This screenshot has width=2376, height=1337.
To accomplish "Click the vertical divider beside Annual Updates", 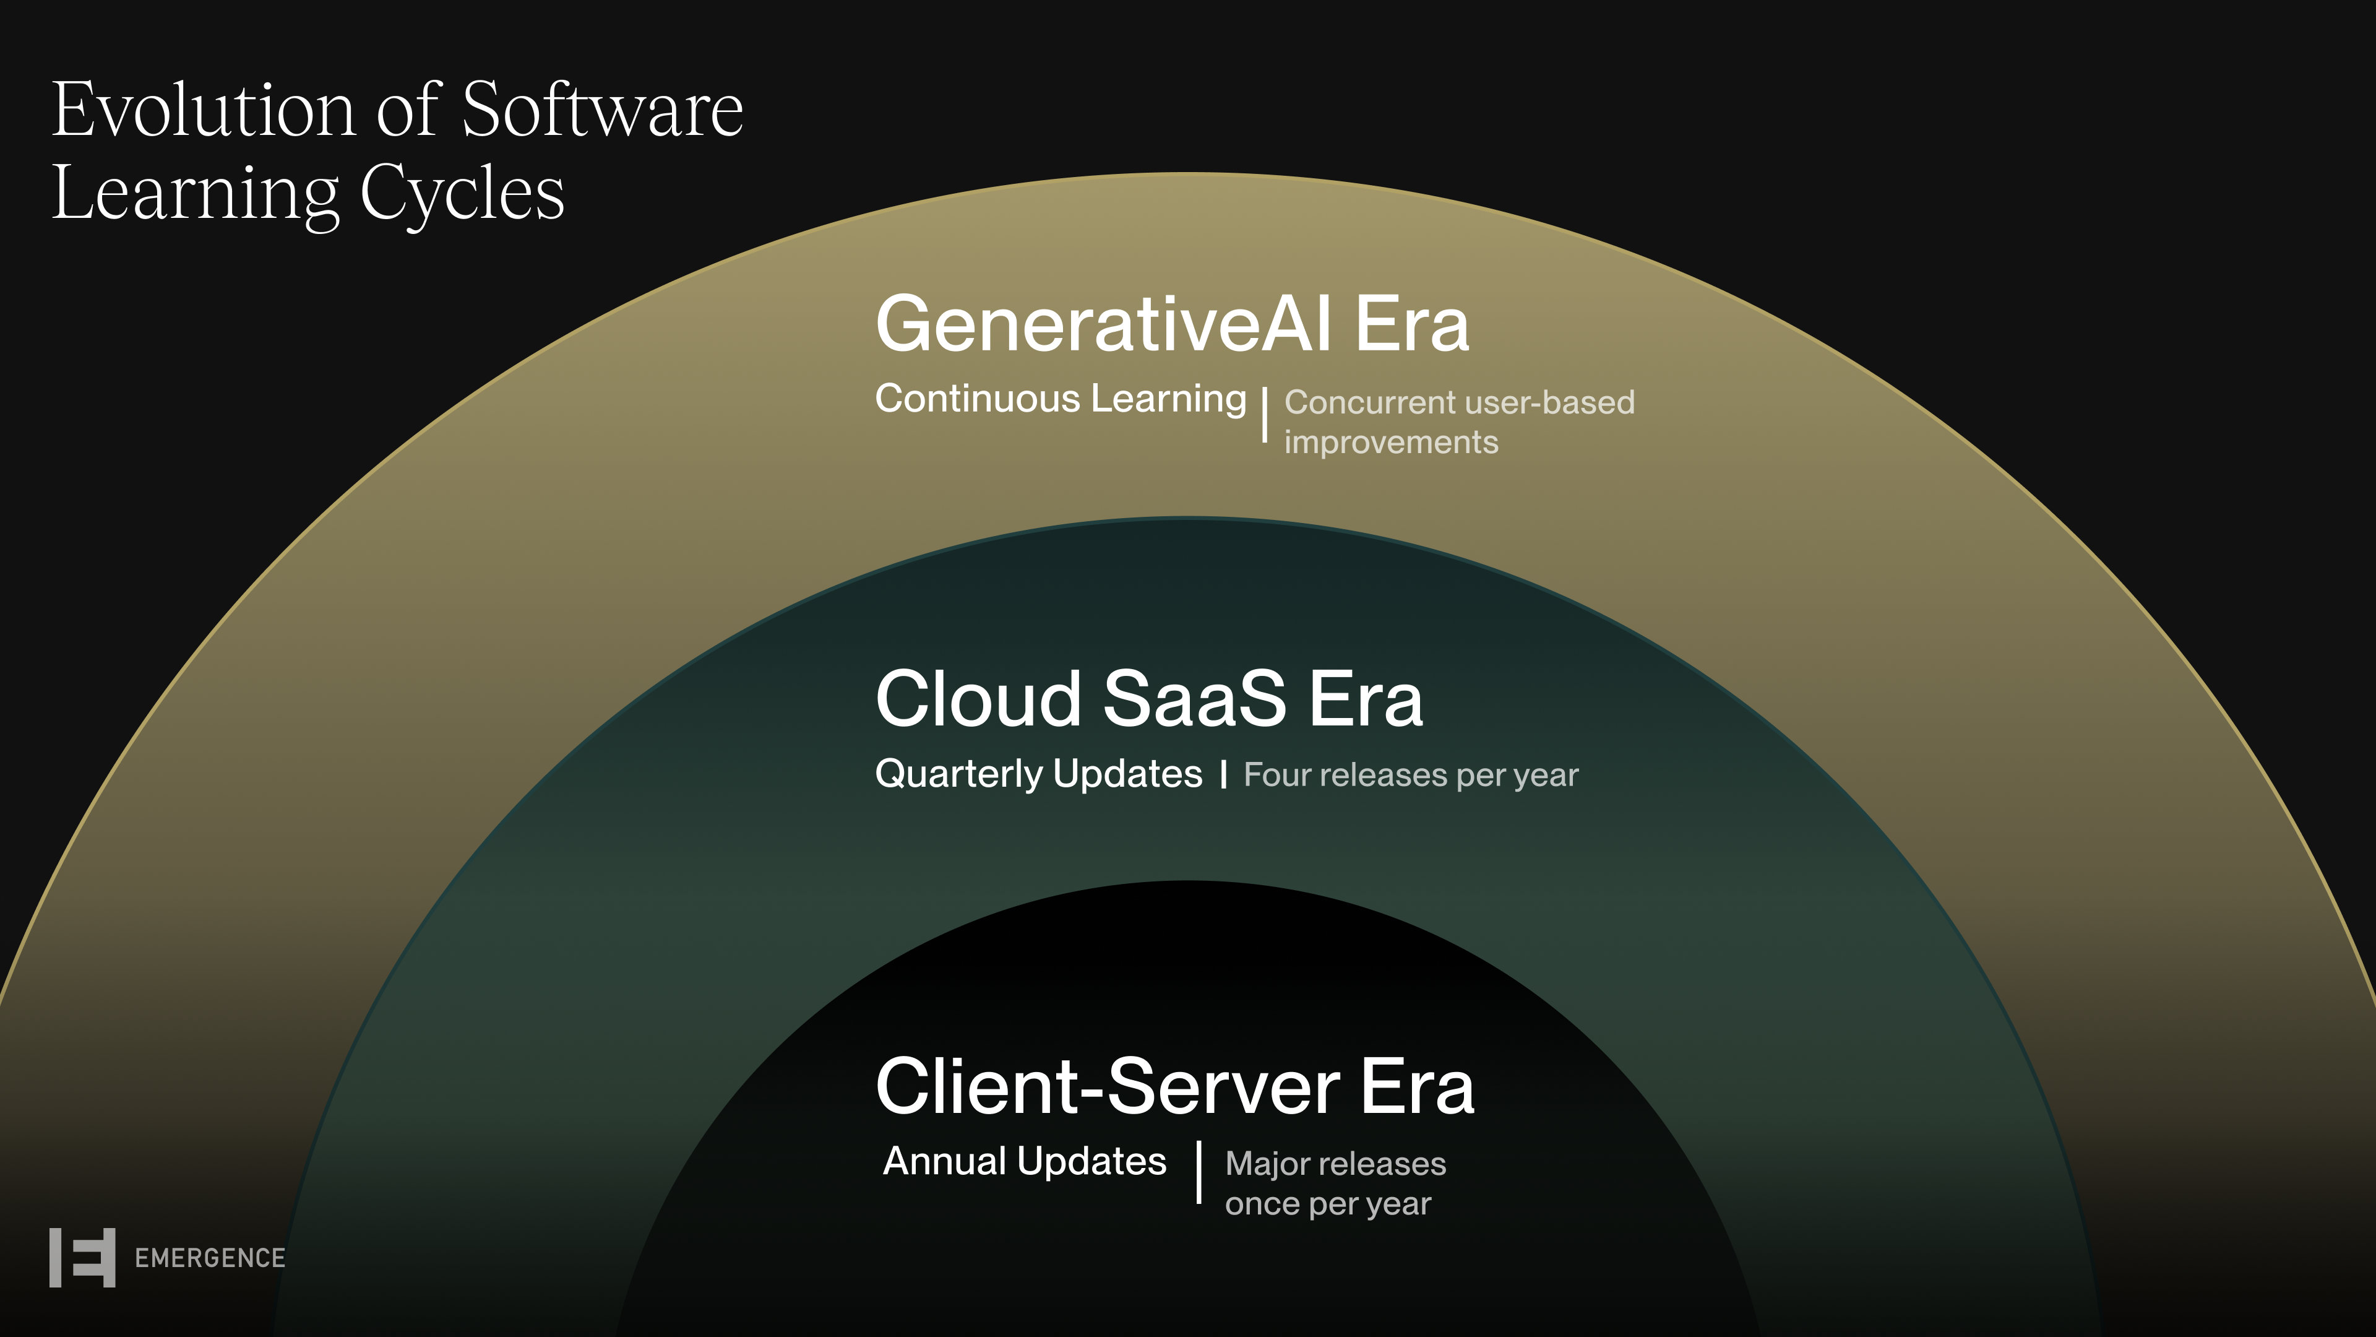I will (1199, 1172).
